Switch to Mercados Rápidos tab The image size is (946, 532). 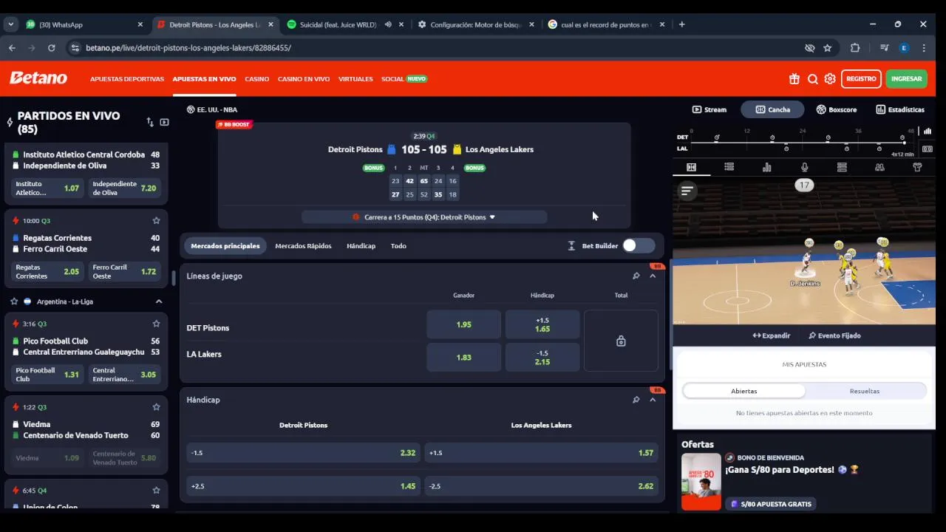pos(303,246)
